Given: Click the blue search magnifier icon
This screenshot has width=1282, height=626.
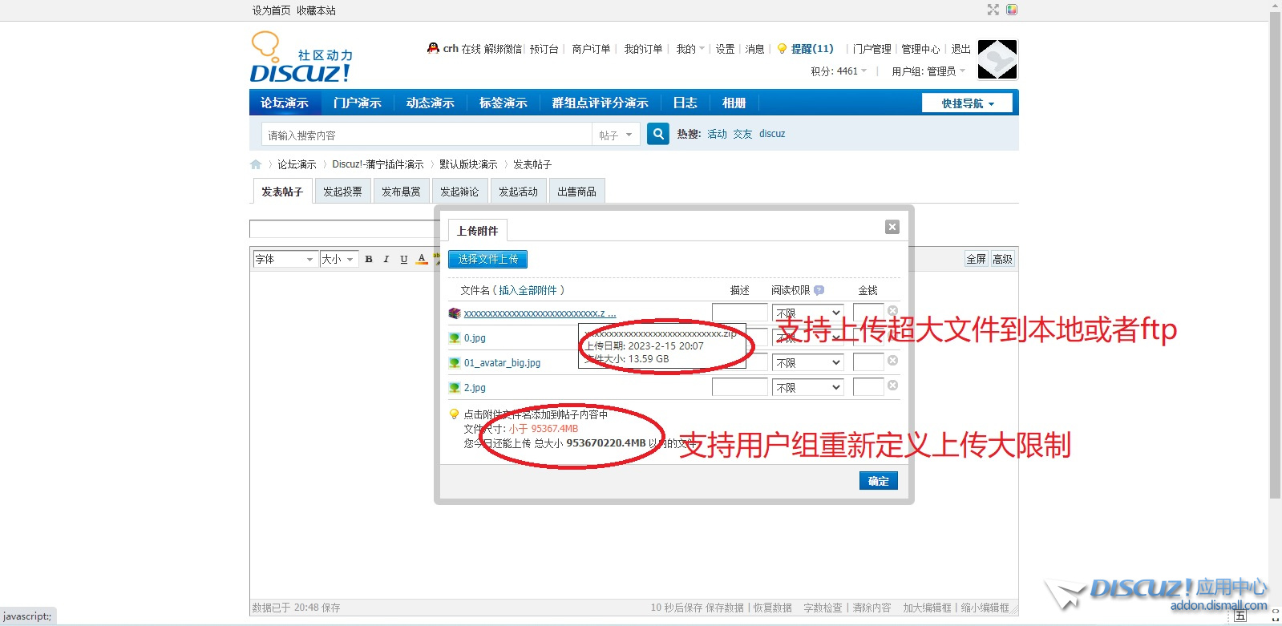Looking at the screenshot, I should [x=657, y=134].
